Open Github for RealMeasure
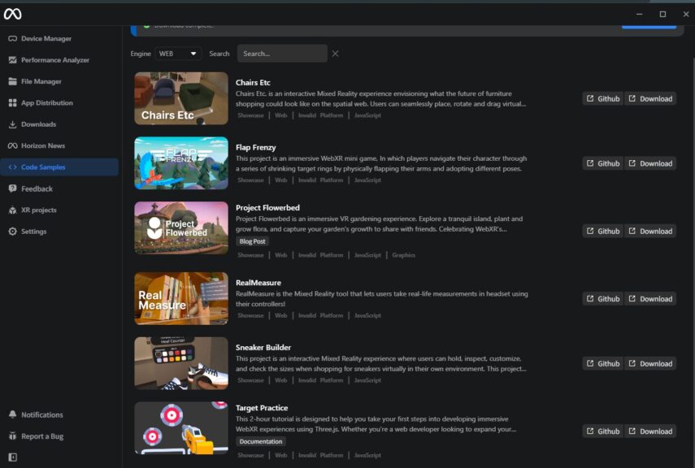The image size is (695, 468). [603, 299]
